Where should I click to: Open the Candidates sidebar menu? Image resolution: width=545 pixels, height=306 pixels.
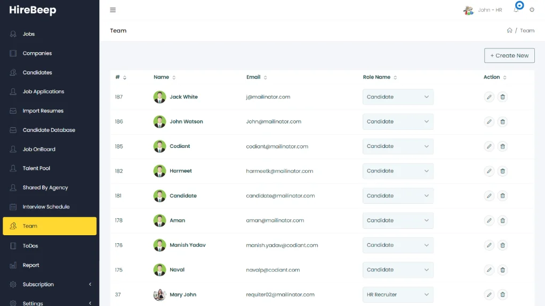[37, 72]
